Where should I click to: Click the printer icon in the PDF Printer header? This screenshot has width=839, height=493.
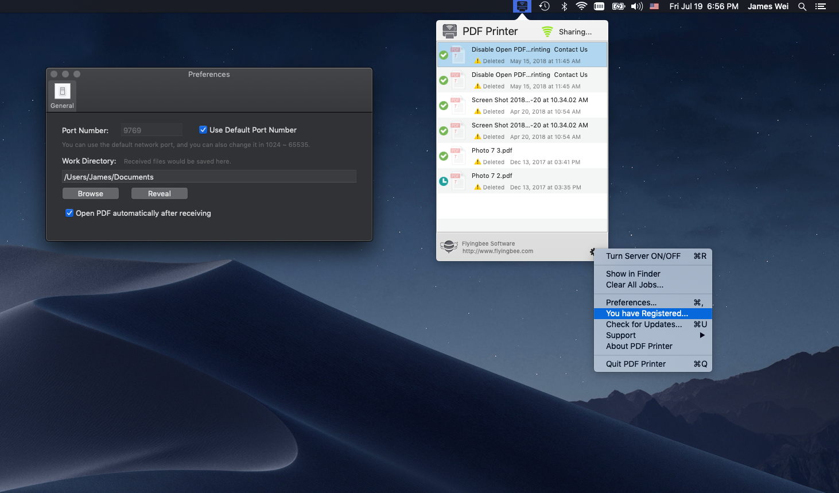tap(450, 31)
